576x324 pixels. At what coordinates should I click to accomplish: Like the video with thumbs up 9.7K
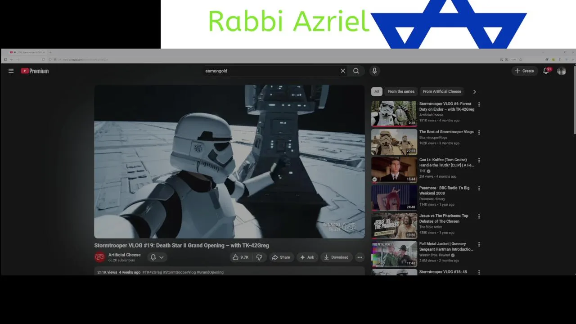pos(240,257)
